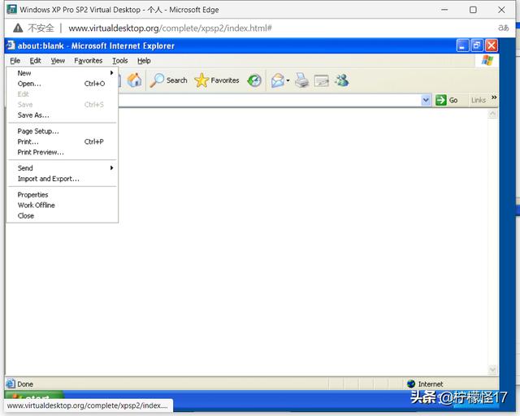Click the Links toolbar label
The width and height of the screenshot is (520, 416).
pos(479,100)
